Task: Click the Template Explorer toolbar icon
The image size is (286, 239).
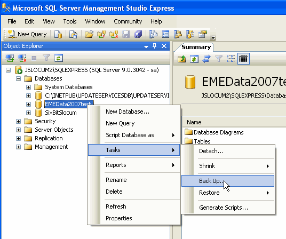Action: tap(190, 34)
